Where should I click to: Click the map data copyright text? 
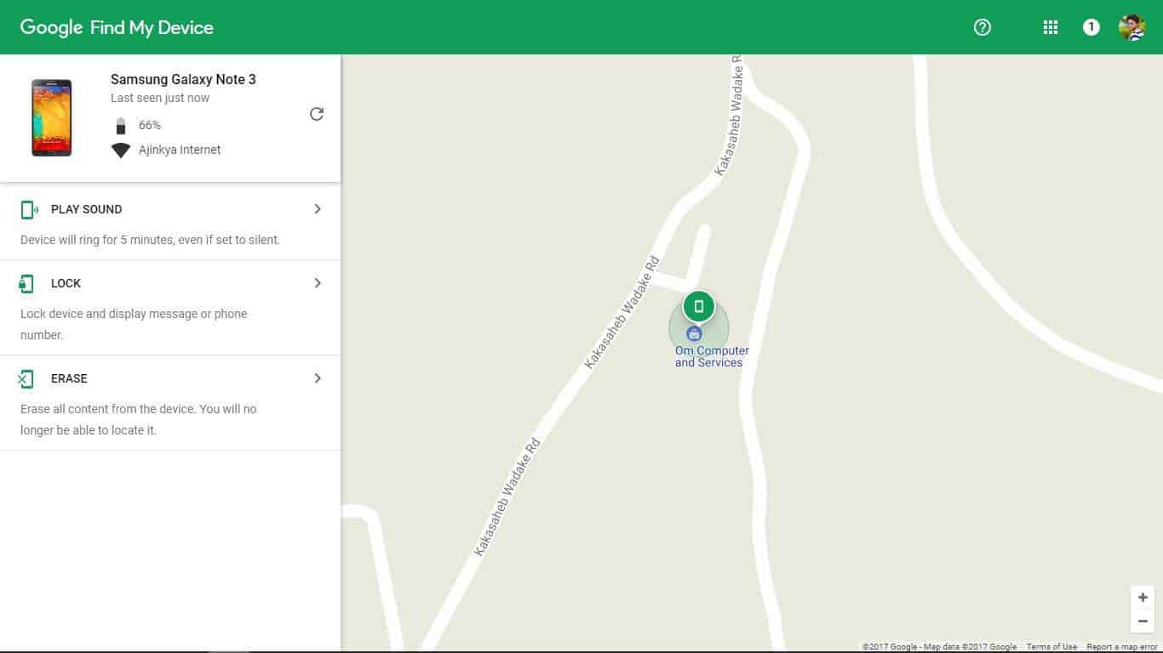pyautogui.click(x=939, y=647)
